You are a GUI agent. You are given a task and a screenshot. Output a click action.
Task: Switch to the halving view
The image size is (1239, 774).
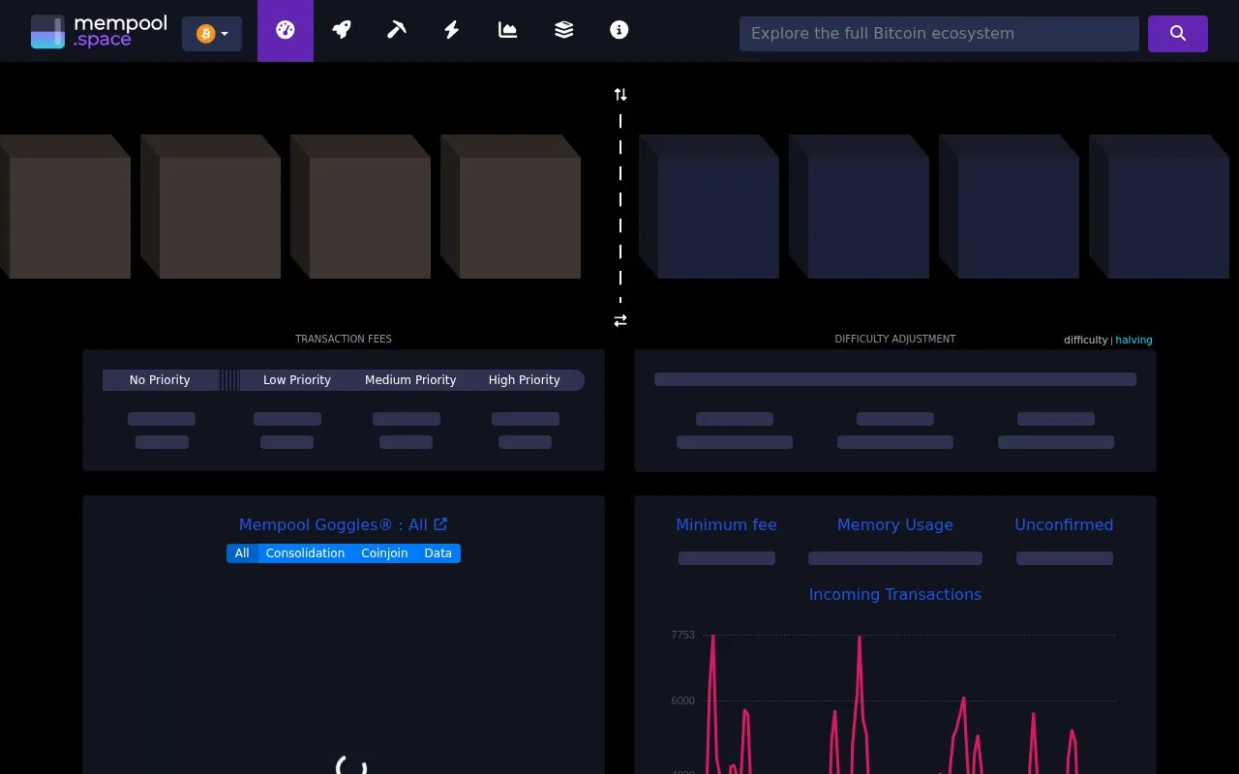click(1133, 340)
